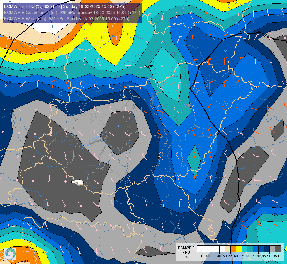
Task: Click the legend RHU label
Action: 186,253
